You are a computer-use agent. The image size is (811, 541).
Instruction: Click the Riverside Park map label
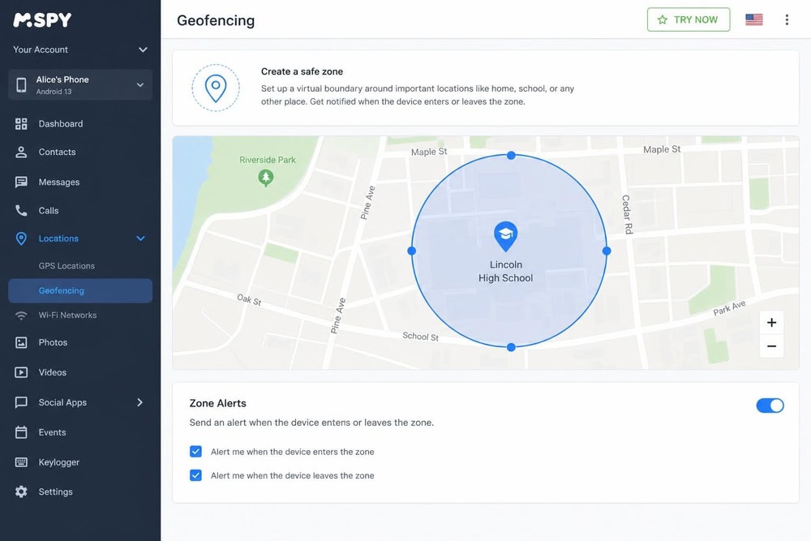268,160
